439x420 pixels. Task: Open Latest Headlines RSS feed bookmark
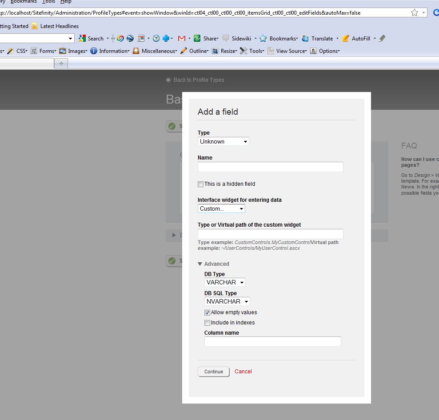55,26
